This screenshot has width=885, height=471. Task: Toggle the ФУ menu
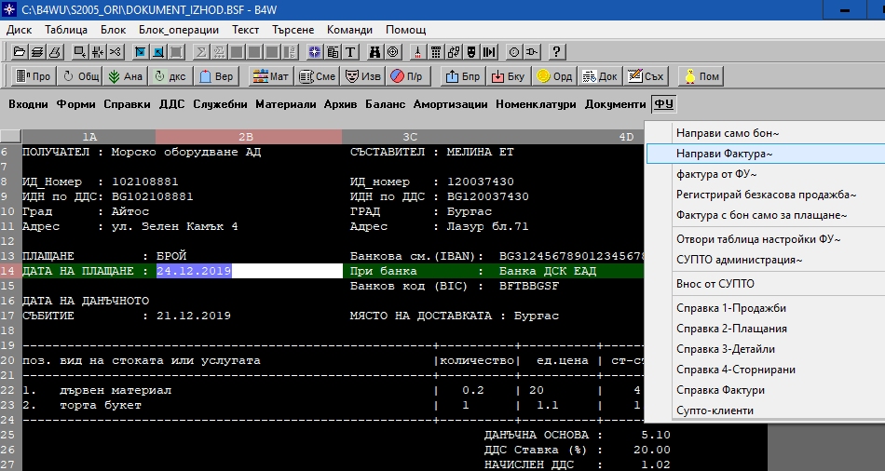(663, 104)
